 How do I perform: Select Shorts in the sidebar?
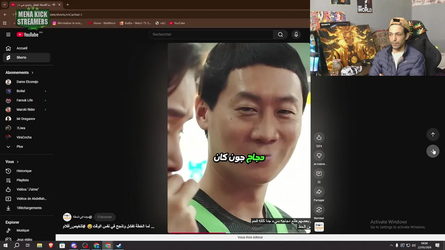coord(26,57)
